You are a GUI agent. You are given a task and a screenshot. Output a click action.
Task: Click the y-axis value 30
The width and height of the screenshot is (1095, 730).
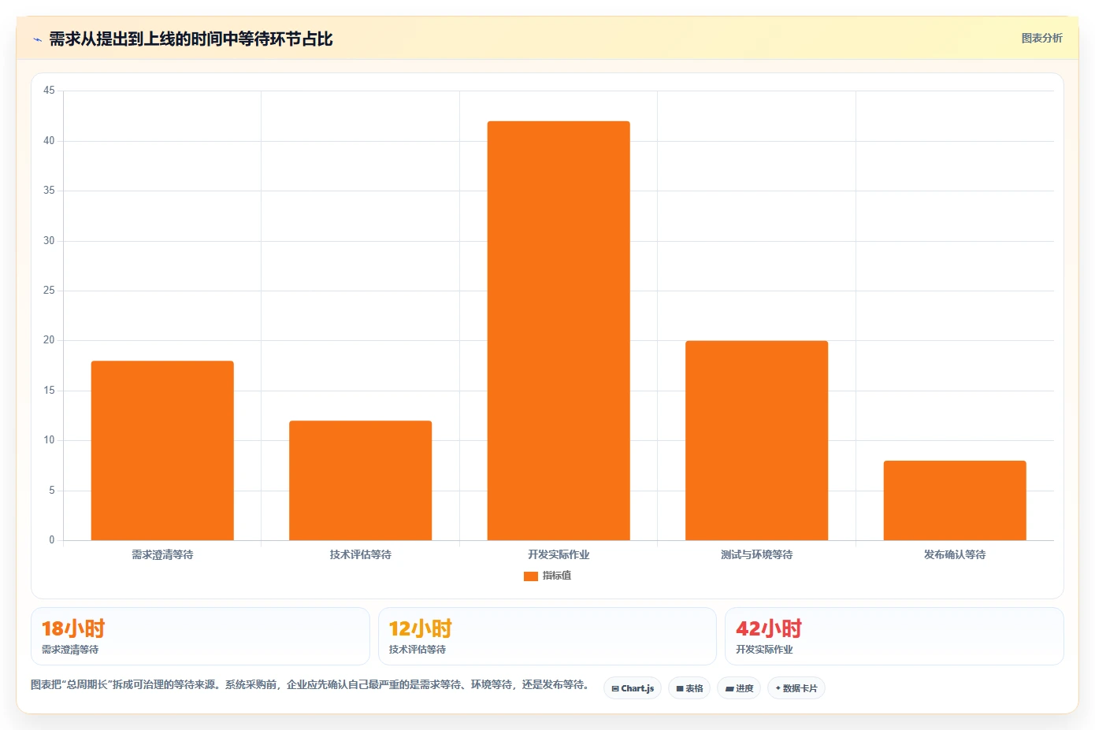click(x=49, y=241)
